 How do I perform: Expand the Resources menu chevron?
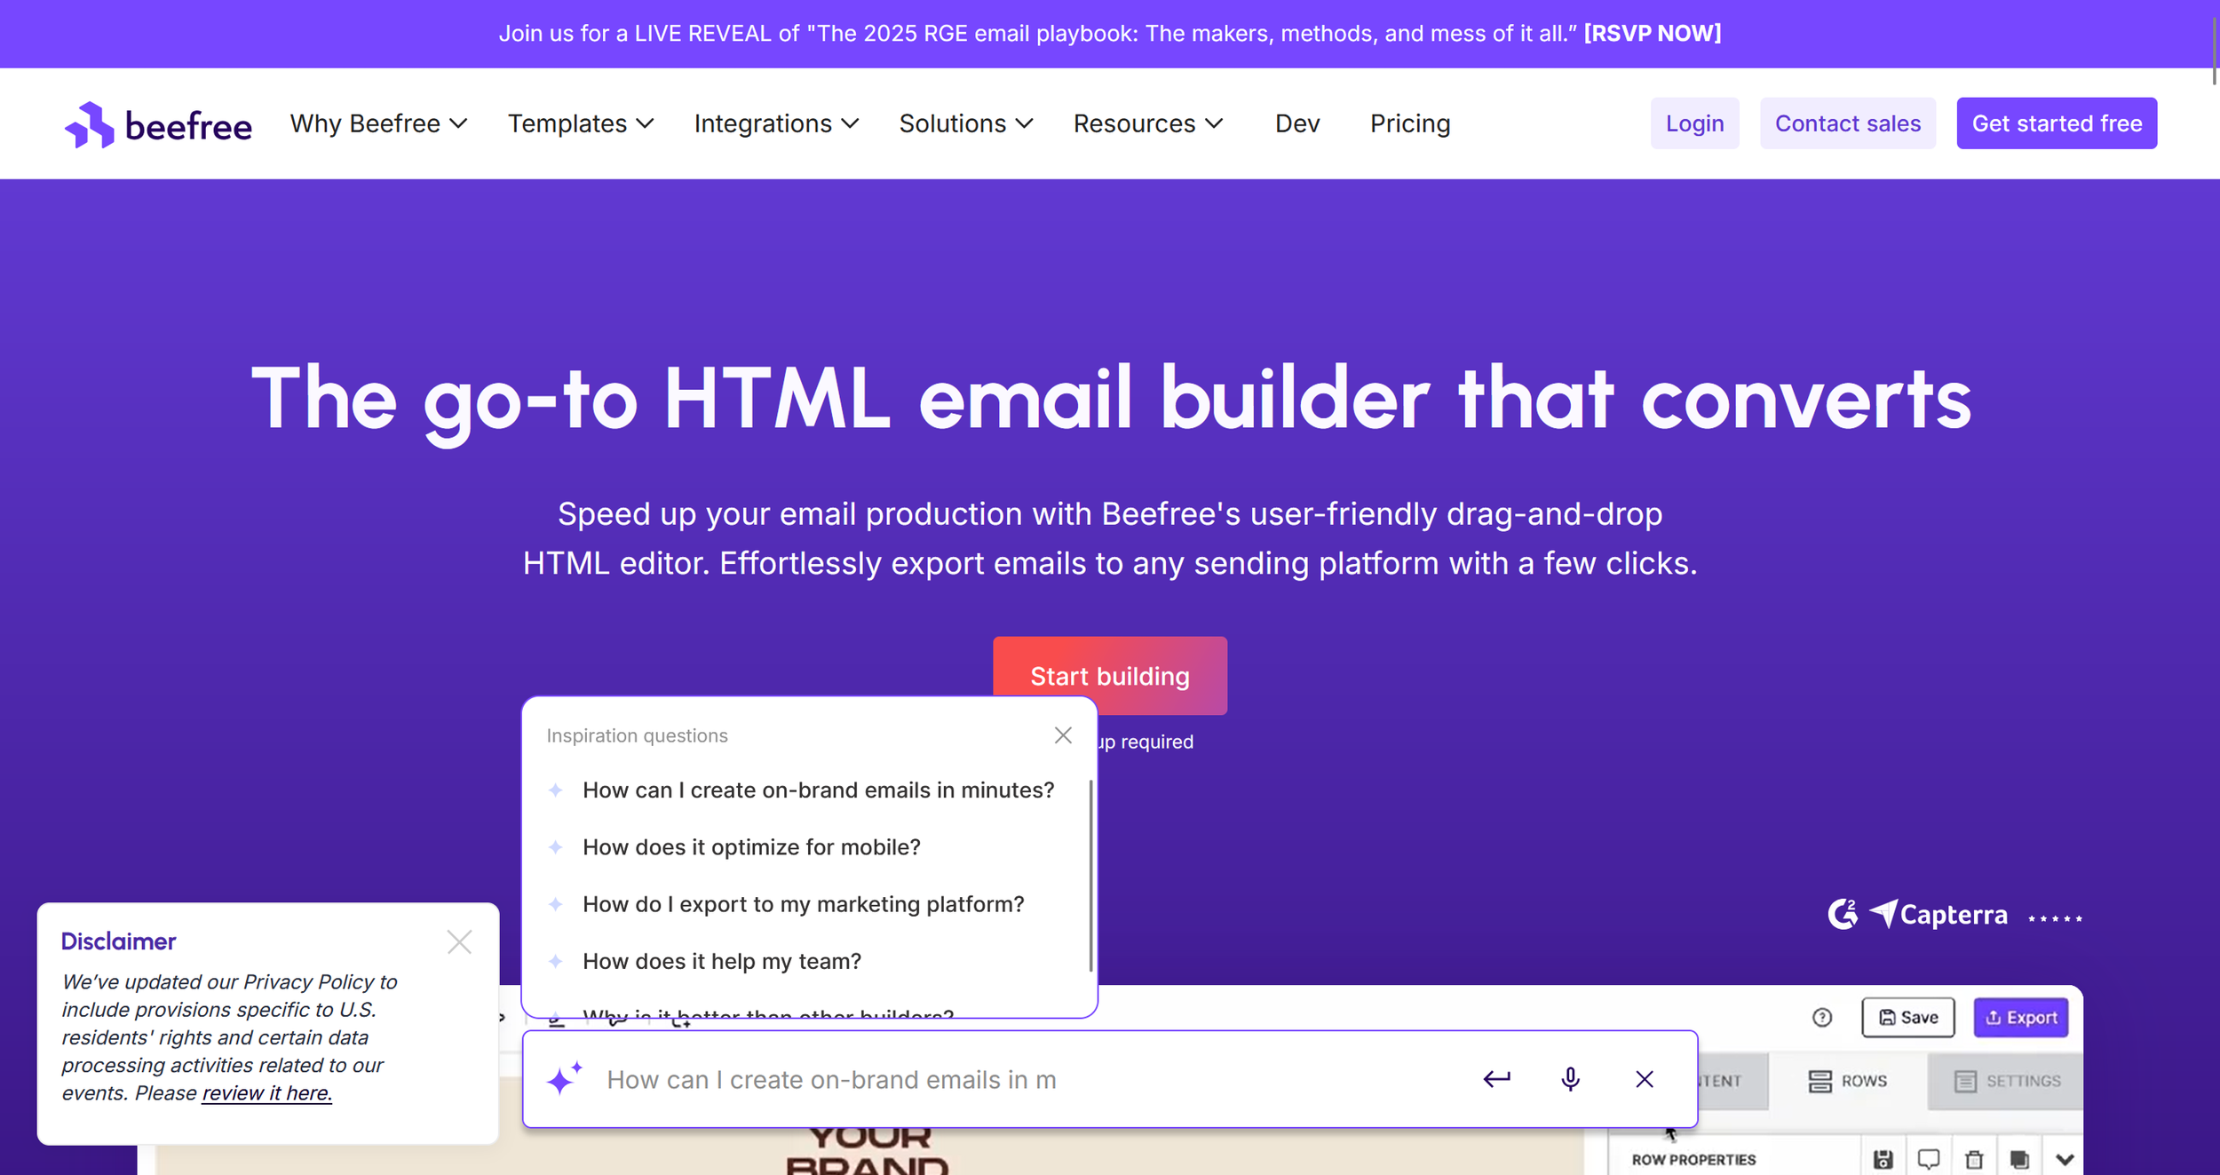[1215, 123]
